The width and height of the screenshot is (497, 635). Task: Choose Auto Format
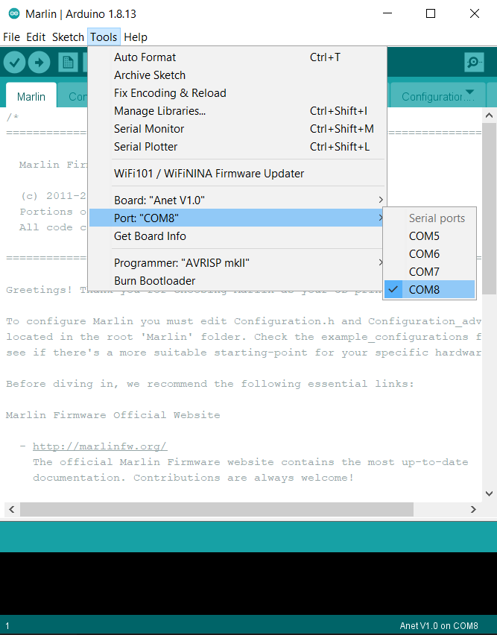pos(237,57)
